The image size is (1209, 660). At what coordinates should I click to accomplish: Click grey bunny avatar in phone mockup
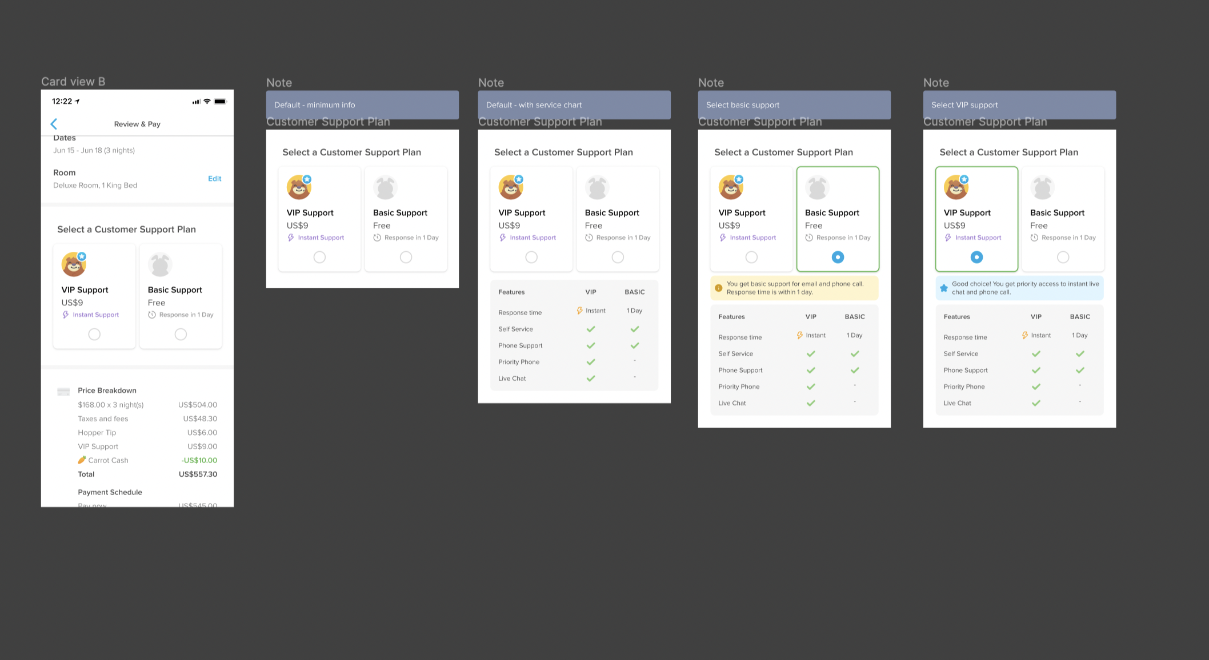pyautogui.click(x=160, y=265)
